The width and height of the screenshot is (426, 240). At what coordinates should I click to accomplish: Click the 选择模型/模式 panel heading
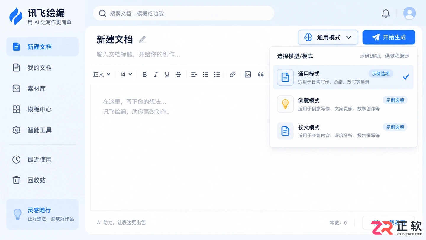point(295,56)
